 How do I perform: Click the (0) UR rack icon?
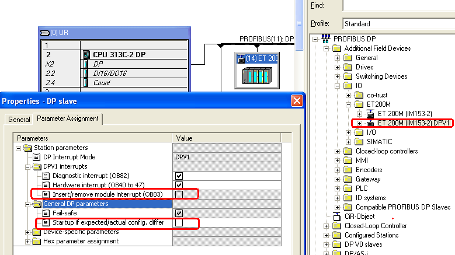[x=45, y=33]
